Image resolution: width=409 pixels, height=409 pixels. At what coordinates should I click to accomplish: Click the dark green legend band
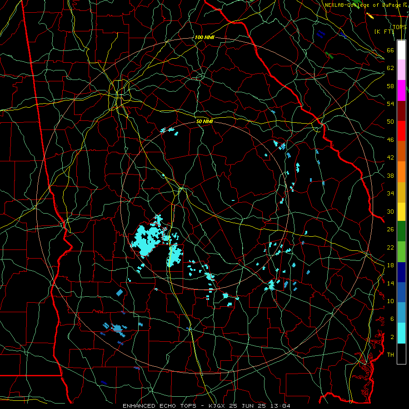tap(401, 231)
